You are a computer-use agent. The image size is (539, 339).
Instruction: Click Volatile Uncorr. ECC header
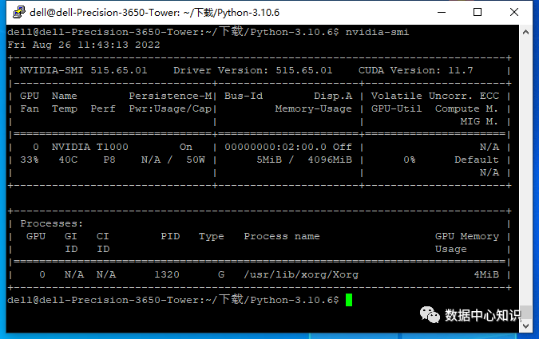435,96
